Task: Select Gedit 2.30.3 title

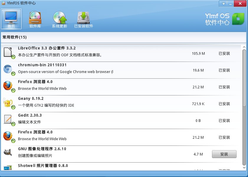Action: coord(30,115)
